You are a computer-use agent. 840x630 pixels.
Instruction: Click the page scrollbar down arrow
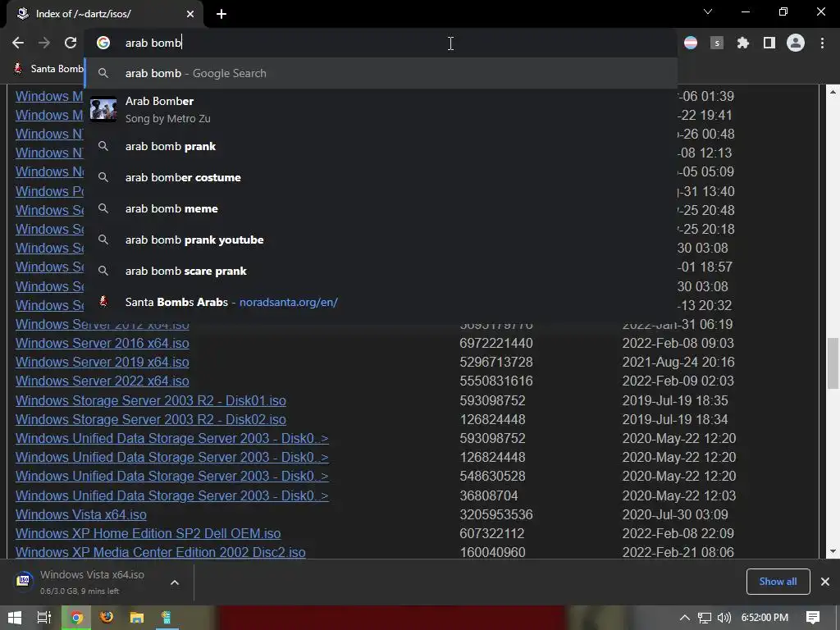833,551
